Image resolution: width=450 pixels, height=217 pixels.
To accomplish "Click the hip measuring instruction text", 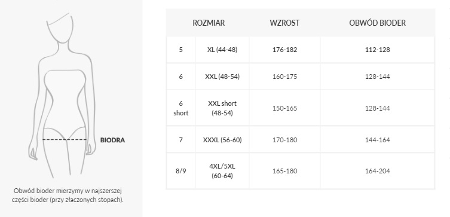I will point(68,195).
